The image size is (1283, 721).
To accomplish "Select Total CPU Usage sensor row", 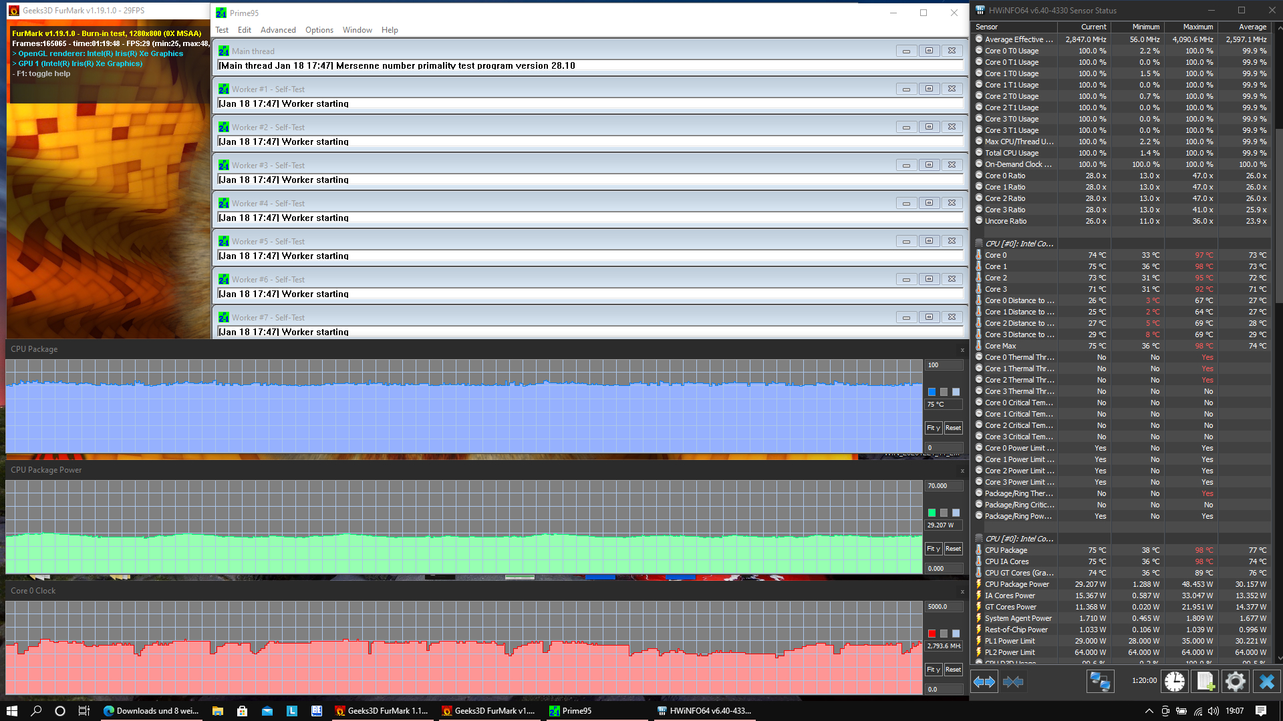I will tap(1122, 153).
